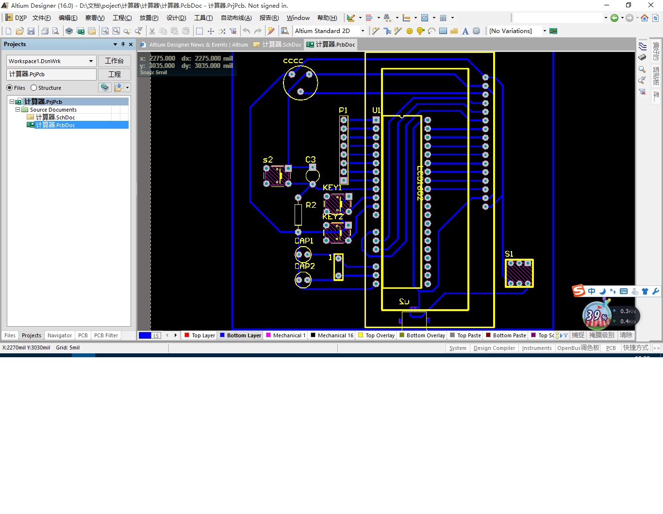Image resolution: width=663 pixels, height=514 pixels.
Task: Select the Place Pad tool
Action: click(x=410, y=31)
